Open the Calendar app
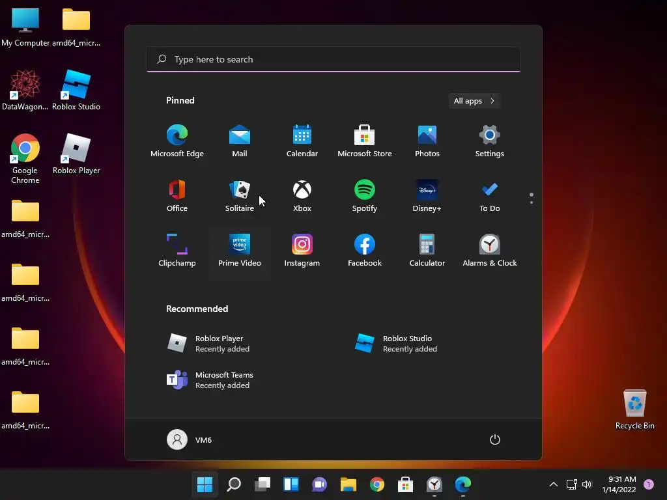This screenshot has width=667, height=500. [x=302, y=141]
